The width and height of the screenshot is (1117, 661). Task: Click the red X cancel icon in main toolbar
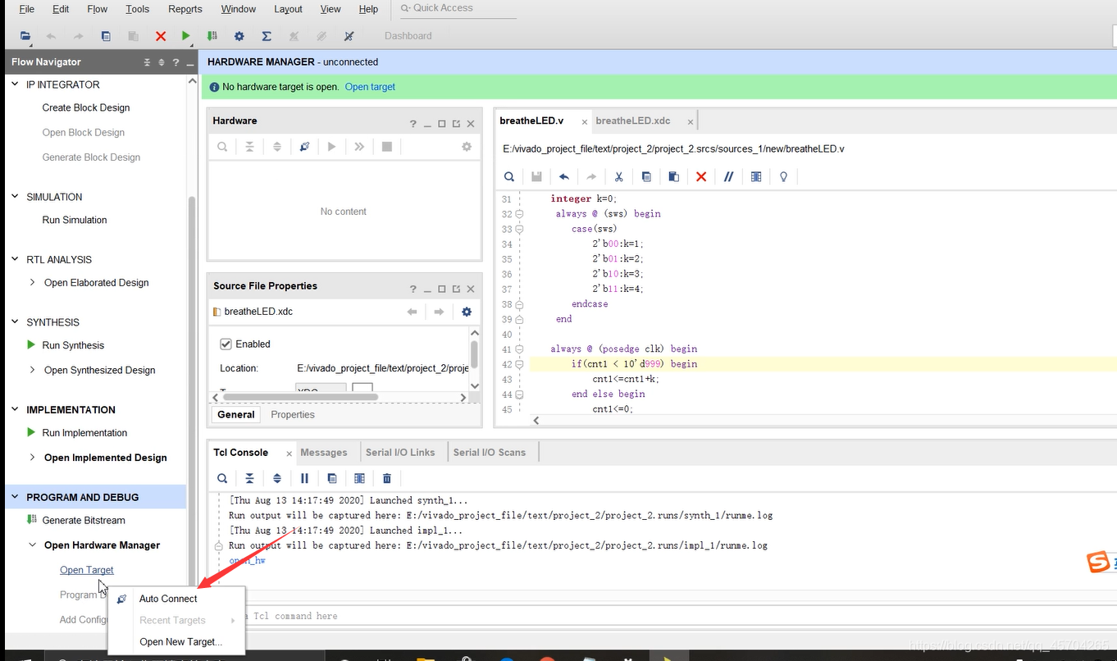(x=161, y=36)
